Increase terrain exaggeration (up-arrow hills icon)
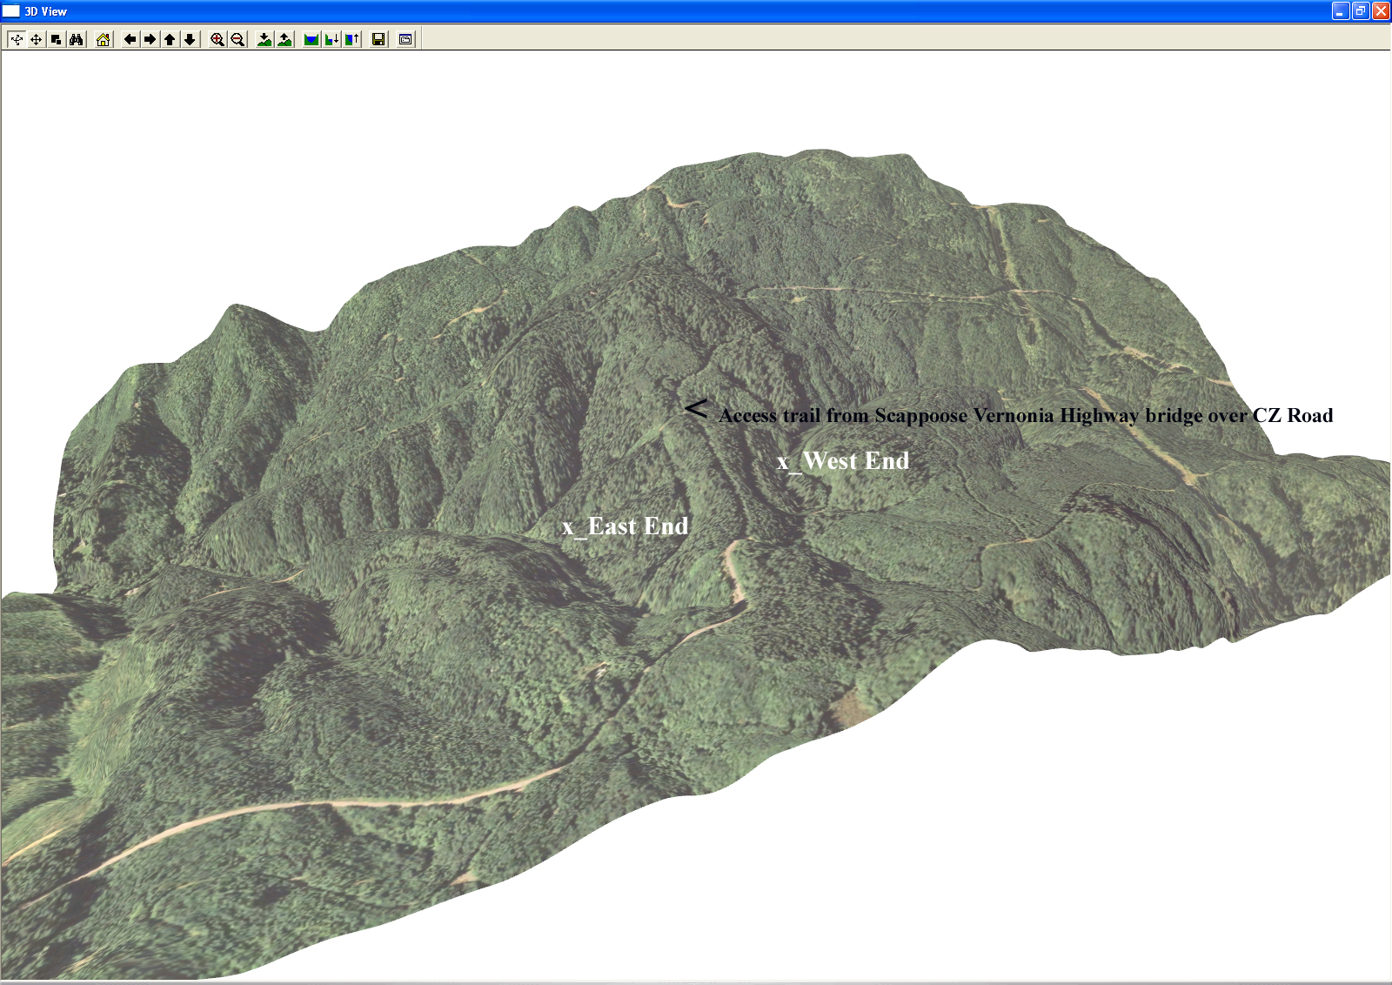1392x985 pixels. [x=284, y=39]
